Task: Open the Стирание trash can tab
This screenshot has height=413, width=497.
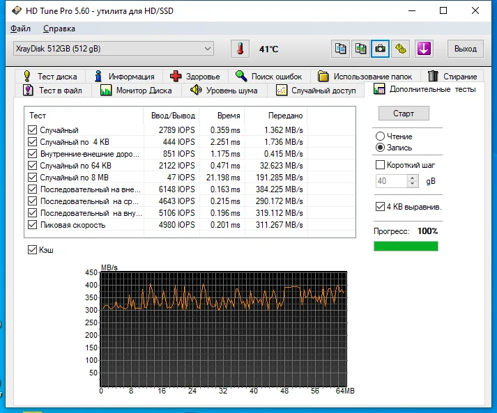Action: click(x=452, y=77)
